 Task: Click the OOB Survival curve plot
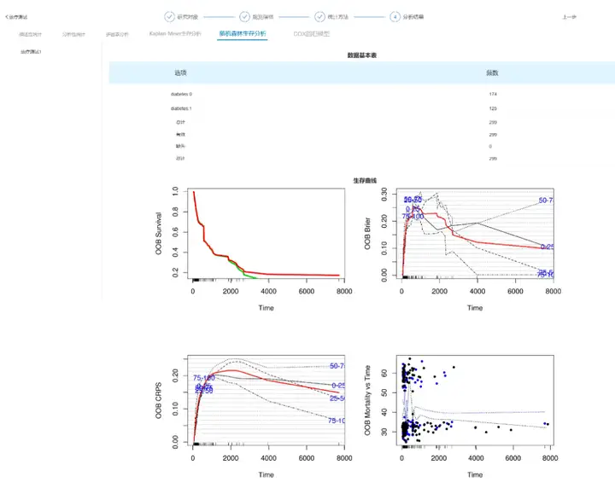pos(266,234)
